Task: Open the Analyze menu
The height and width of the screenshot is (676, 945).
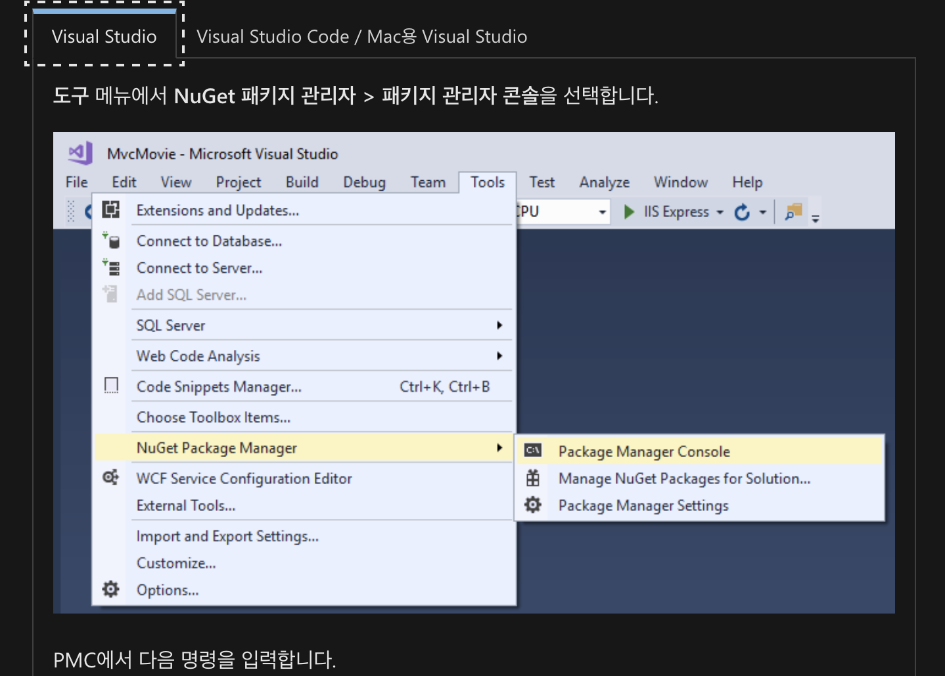Action: [x=604, y=182]
